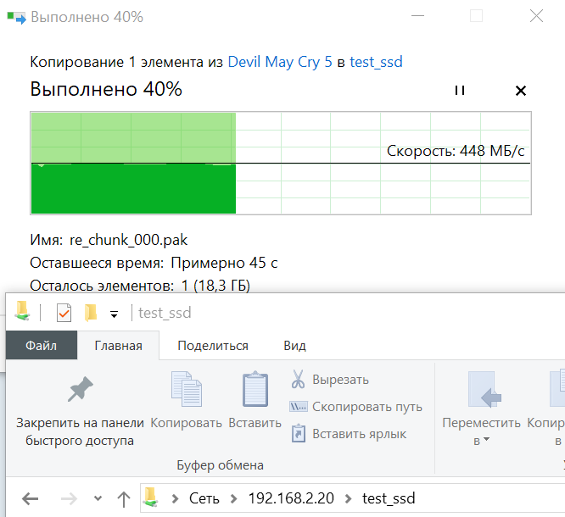This screenshot has width=565, height=517.
Task: Expand the chevron after Сеть
Action: (x=233, y=498)
